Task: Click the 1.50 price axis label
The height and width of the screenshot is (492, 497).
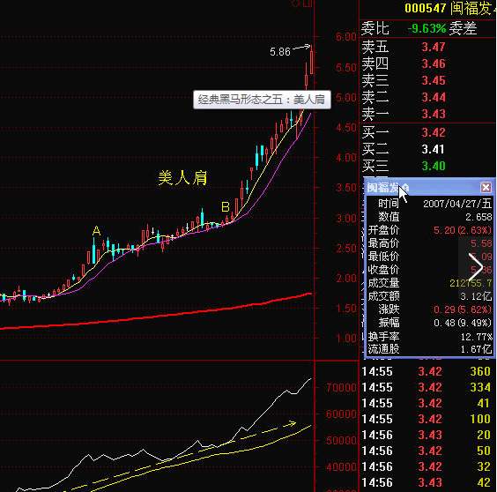Action: click(345, 309)
